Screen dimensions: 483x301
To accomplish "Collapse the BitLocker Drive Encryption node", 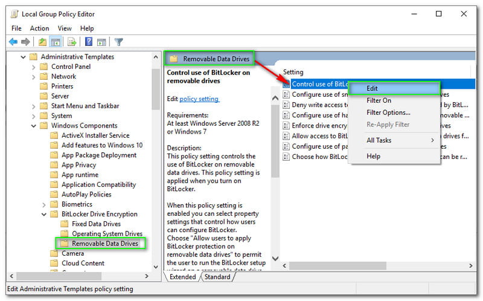I will pyautogui.click(x=44, y=214).
